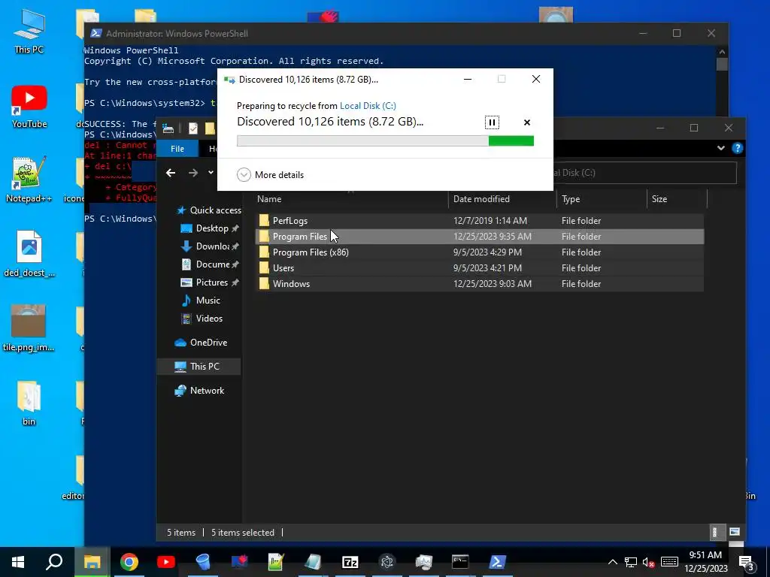Open the 7-Zip taskbar icon
770x577 pixels.
350,562
